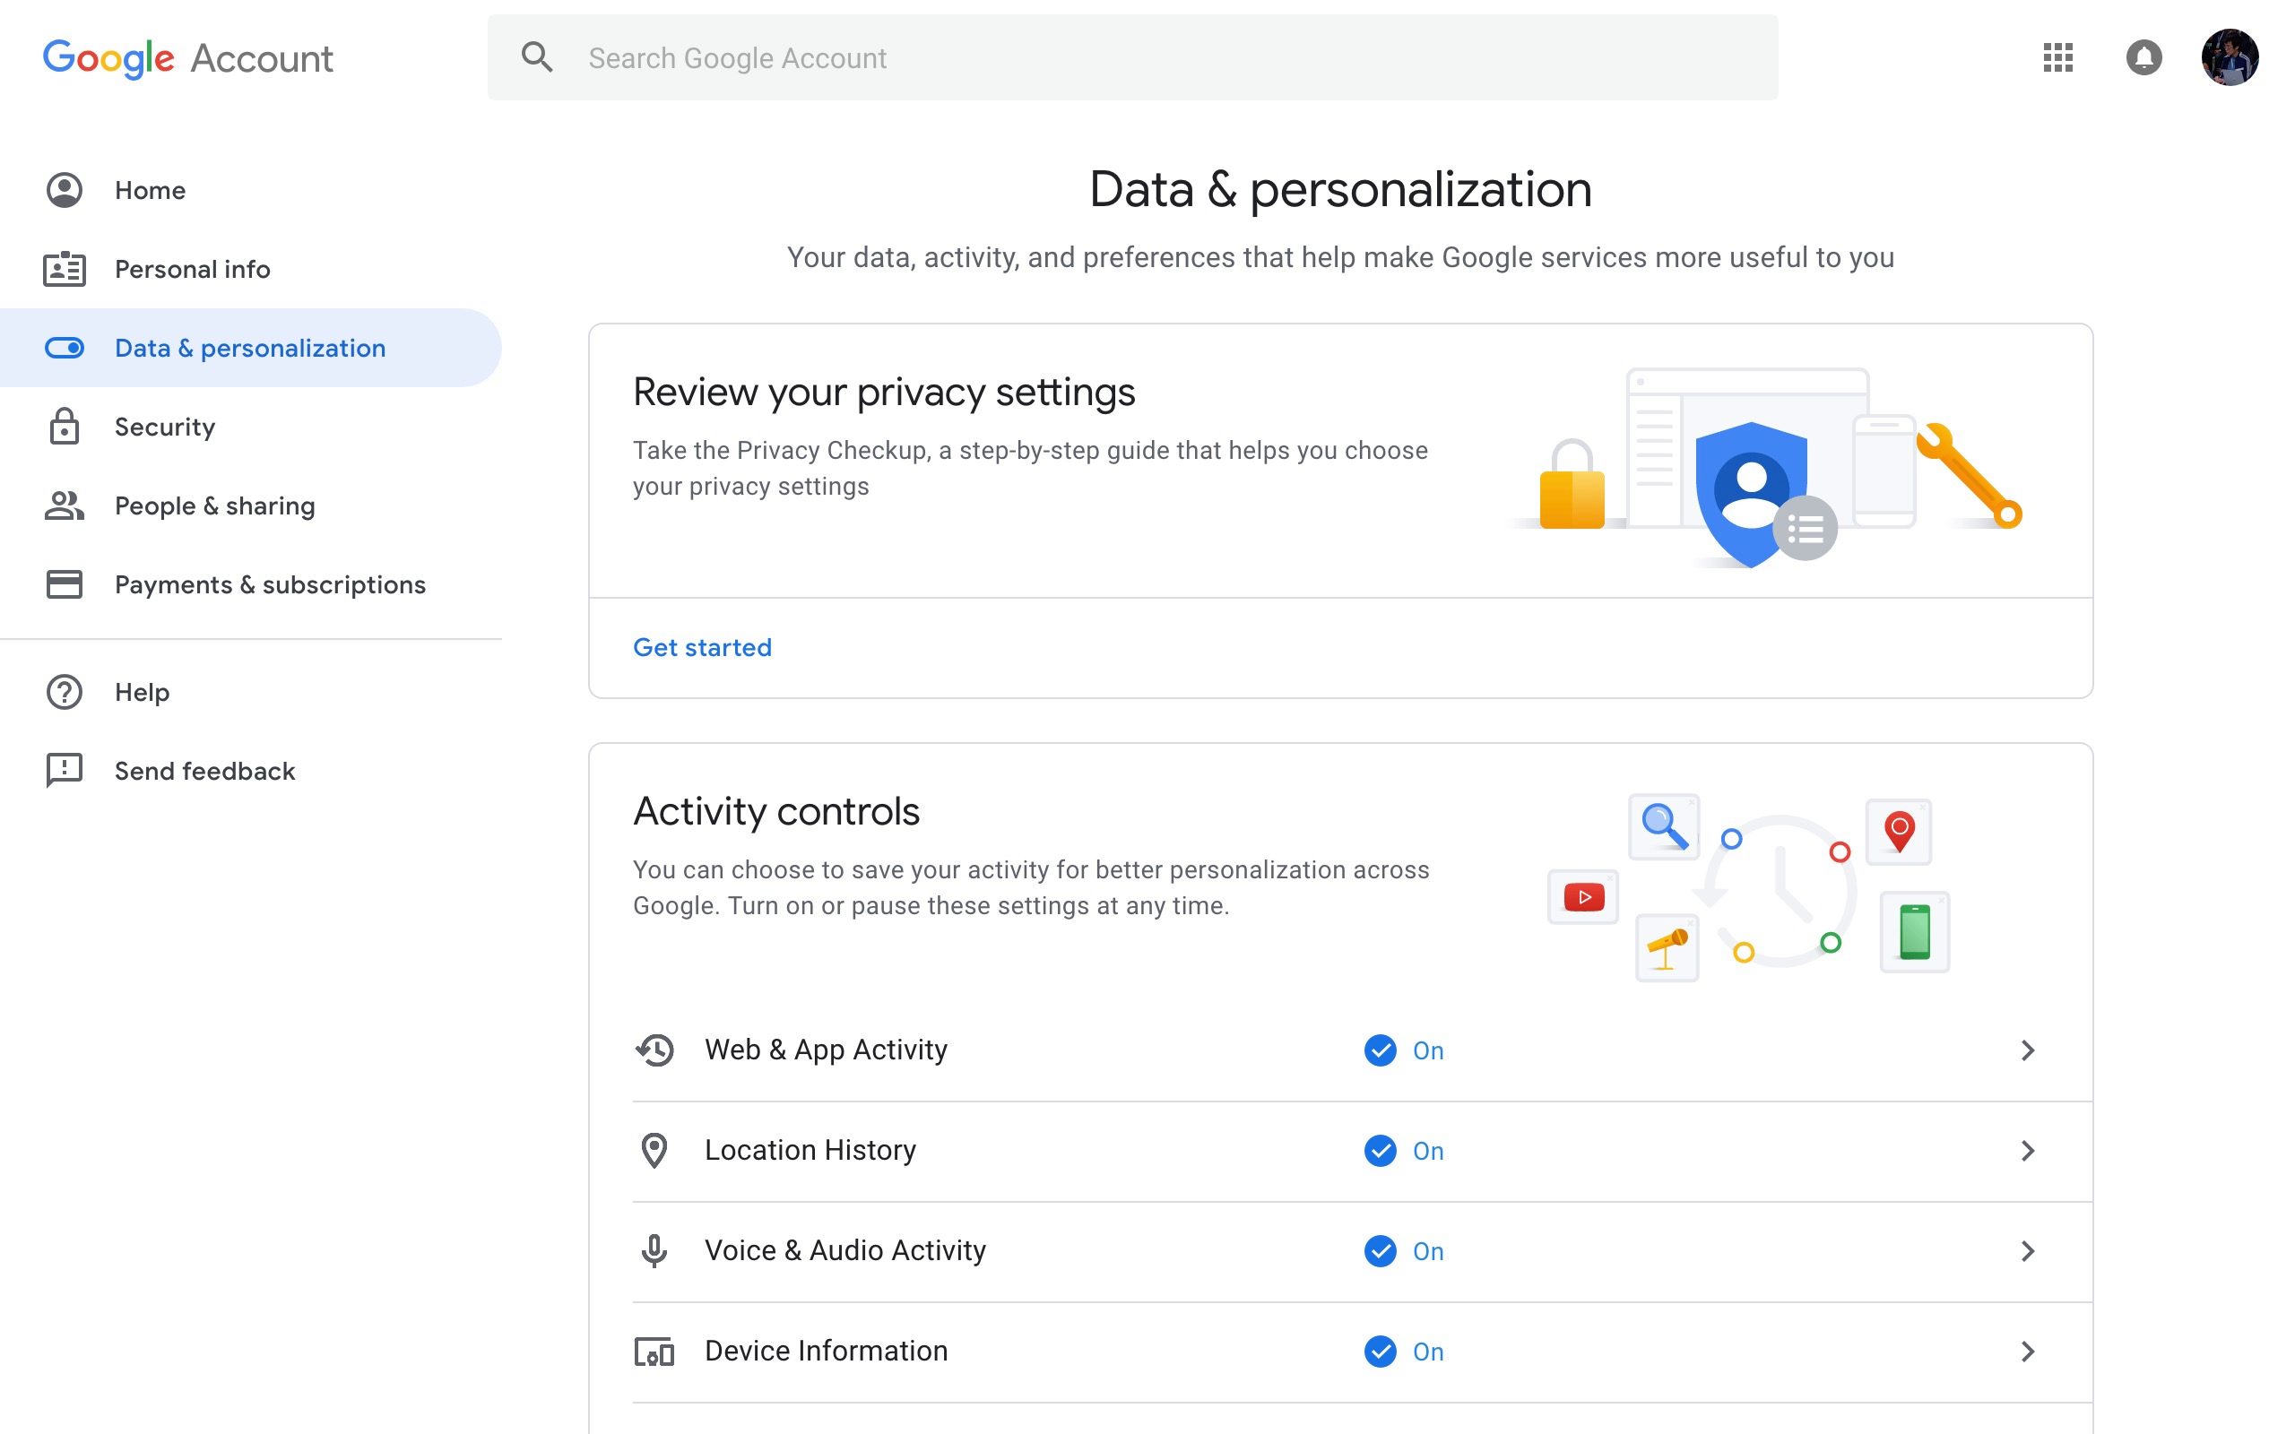Click the Help question mark icon

65,692
